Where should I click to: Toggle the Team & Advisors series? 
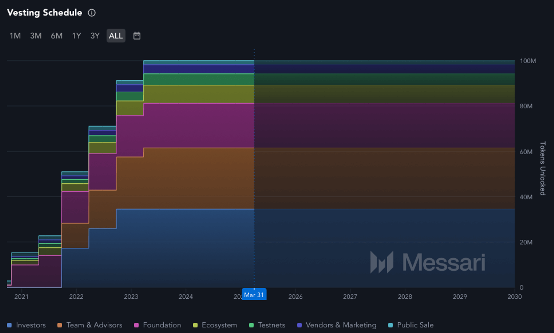click(90, 325)
